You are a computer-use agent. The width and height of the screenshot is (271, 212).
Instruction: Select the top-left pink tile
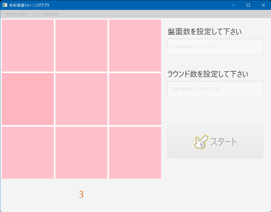(x=28, y=46)
